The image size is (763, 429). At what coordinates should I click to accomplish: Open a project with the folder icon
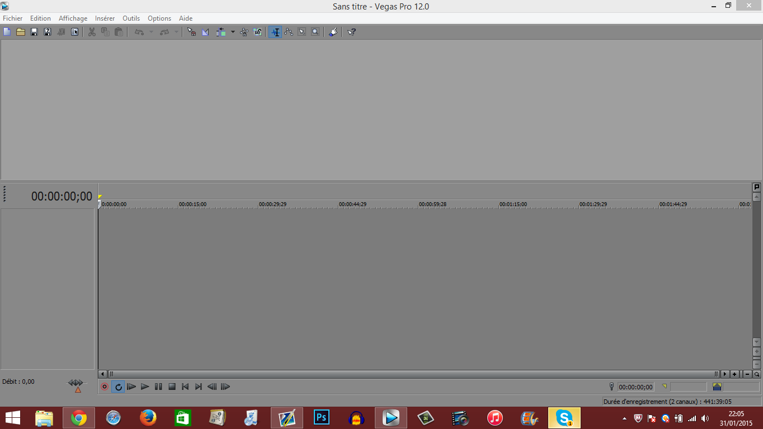pyautogui.click(x=21, y=32)
